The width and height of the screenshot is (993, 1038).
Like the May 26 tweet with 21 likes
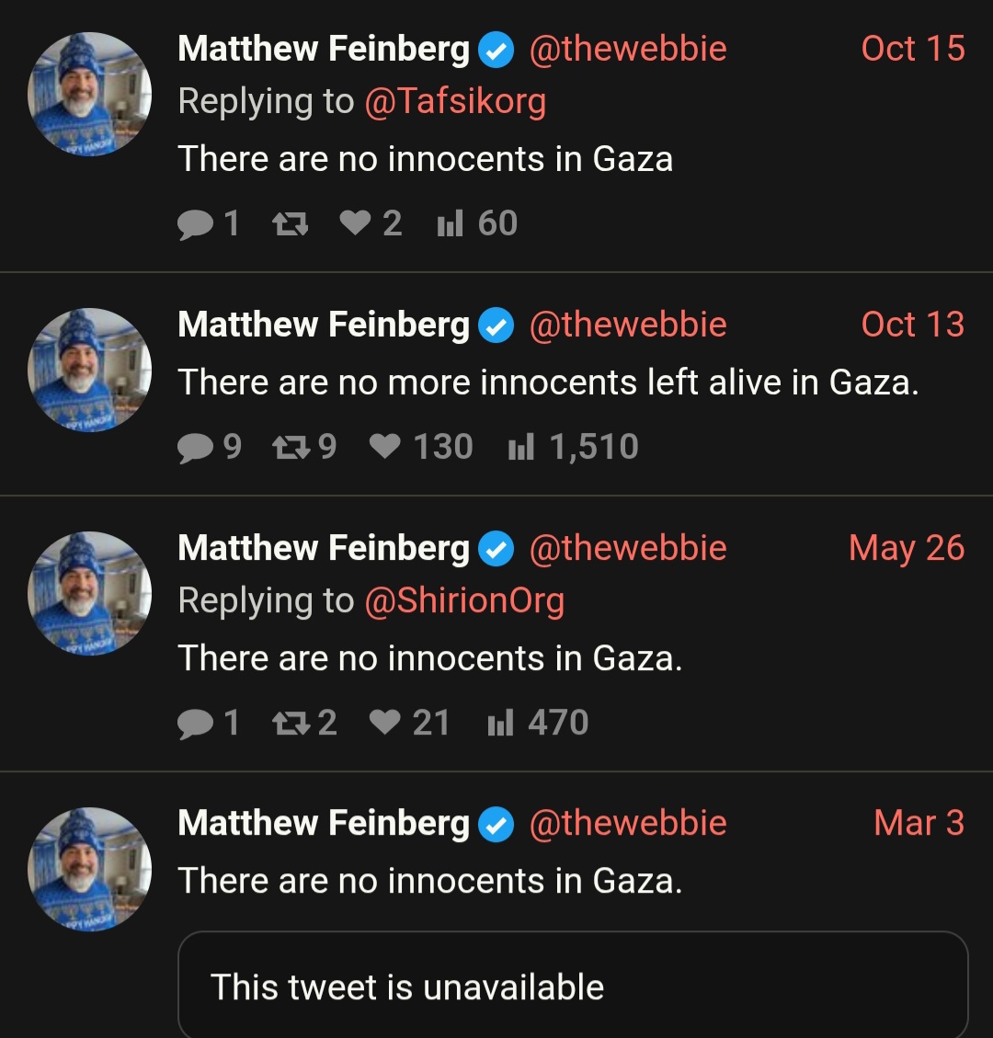coord(384,722)
